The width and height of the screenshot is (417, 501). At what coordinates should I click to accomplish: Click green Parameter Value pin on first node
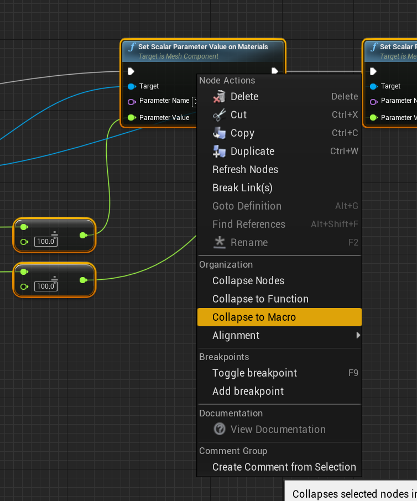132,118
